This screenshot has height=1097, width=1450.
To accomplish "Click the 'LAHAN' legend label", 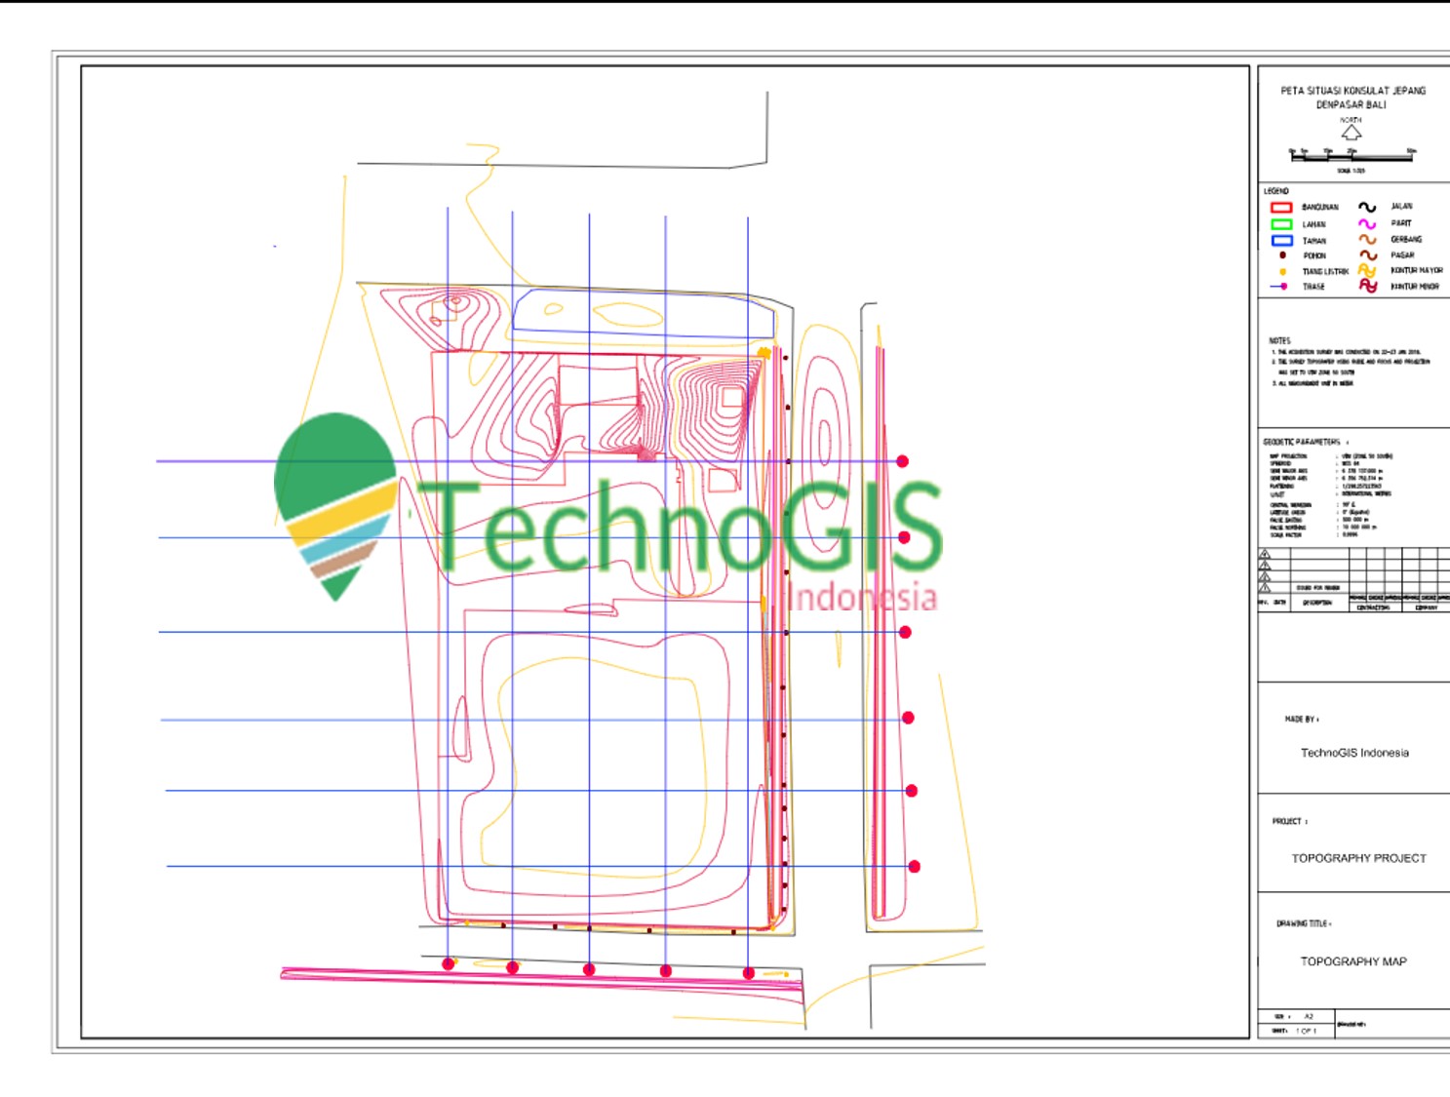I will point(1314,224).
